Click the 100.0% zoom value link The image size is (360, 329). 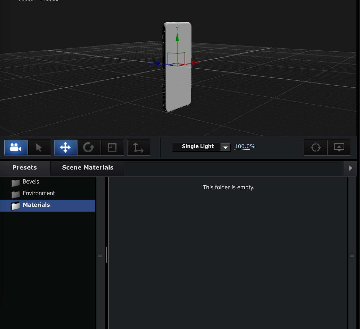245,146
